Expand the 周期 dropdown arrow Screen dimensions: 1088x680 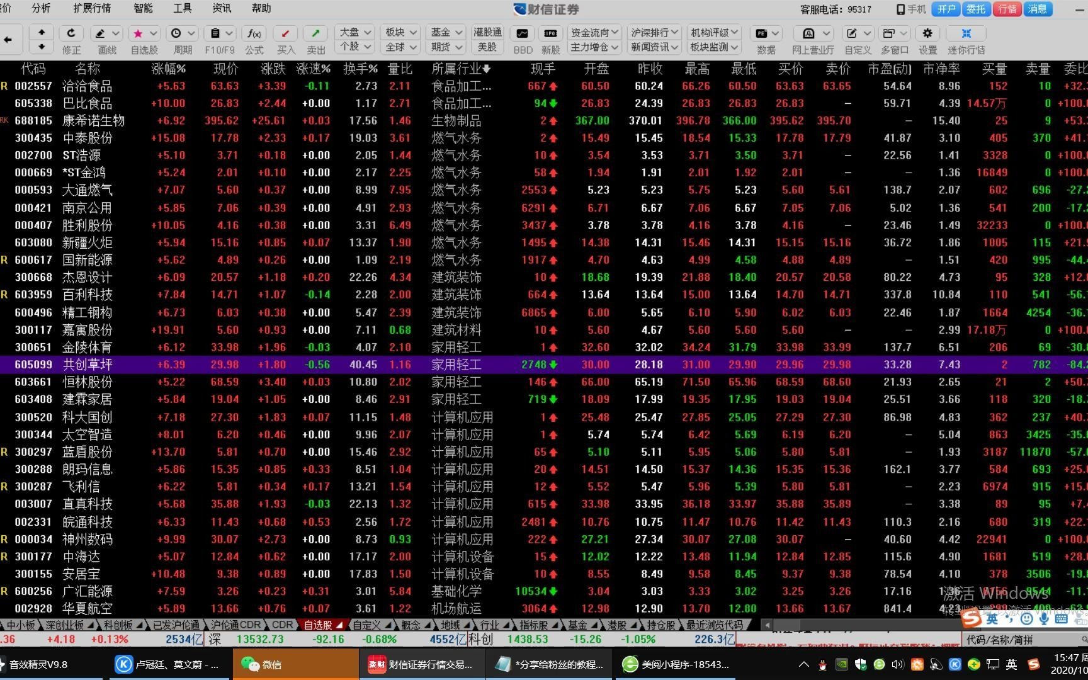point(192,33)
